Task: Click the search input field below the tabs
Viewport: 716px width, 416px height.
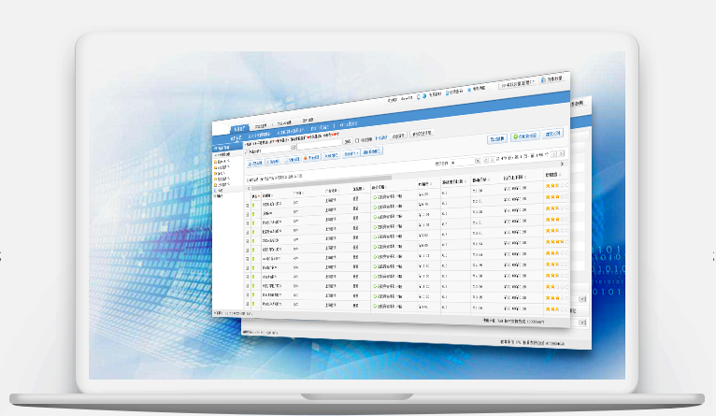Action: (x=271, y=150)
